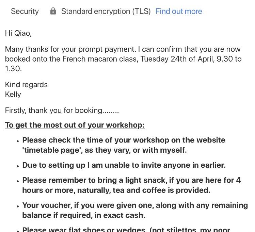Click the Security label
The width and height of the screenshot is (255, 232).
coord(25,11)
